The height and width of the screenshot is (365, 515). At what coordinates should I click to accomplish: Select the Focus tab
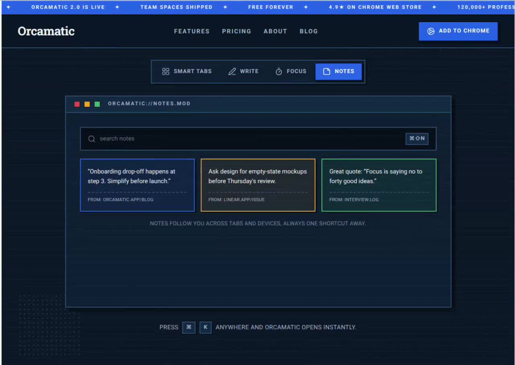(290, 71)
